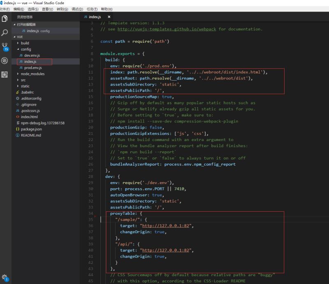Open the 调试(D) Debug menu
This screenshot has width=329, height=284.
pos(77,9)
